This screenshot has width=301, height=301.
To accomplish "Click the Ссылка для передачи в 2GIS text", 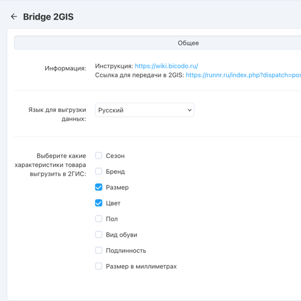I will pos(139,75).
